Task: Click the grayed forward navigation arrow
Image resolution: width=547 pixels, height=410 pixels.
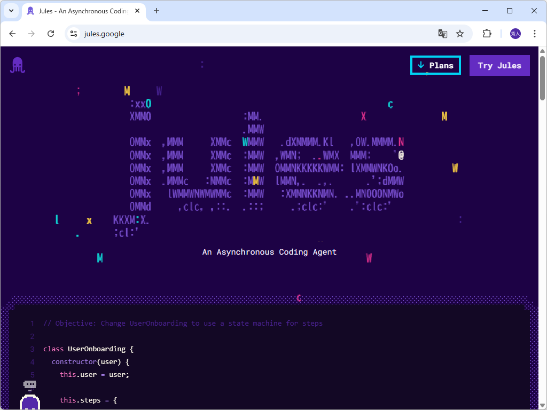Action: (32, 33)
